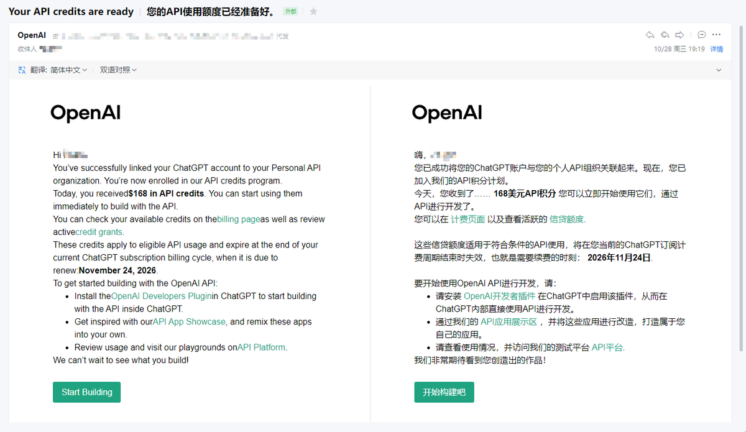Viewport: 746px width, 432px height.
Task: Open the 计费页面 link
Action: 468,219
